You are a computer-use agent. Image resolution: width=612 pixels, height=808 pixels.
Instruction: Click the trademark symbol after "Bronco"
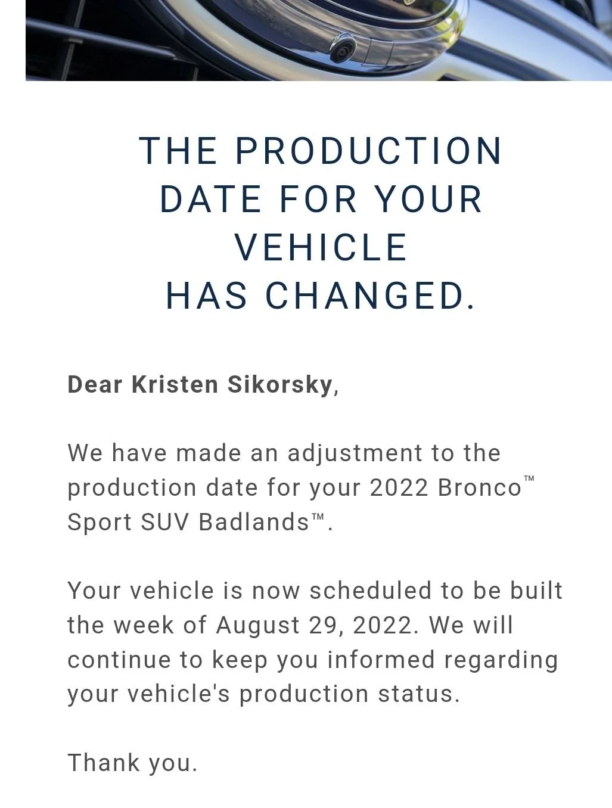(x=529, y=478)
